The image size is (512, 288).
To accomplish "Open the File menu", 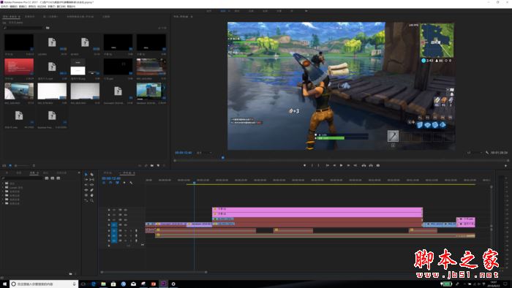I will (x=4, y=6).
